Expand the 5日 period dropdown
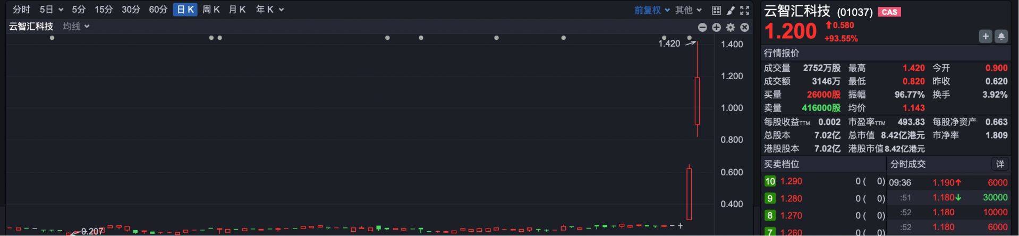This screenshot has height=236, width=1019. (x=52, y=10)
